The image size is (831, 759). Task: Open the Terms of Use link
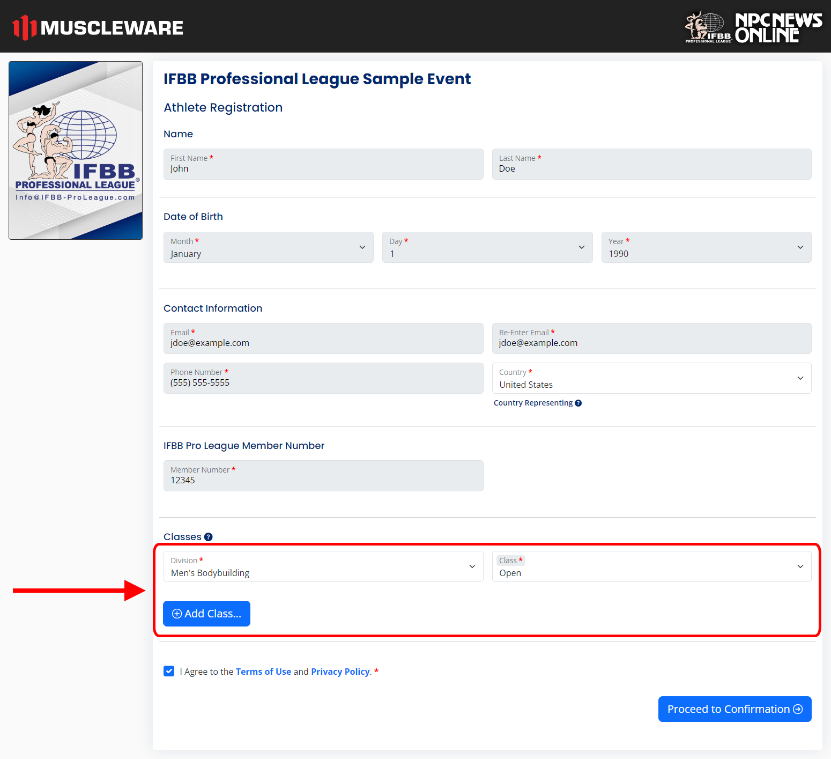263,672
